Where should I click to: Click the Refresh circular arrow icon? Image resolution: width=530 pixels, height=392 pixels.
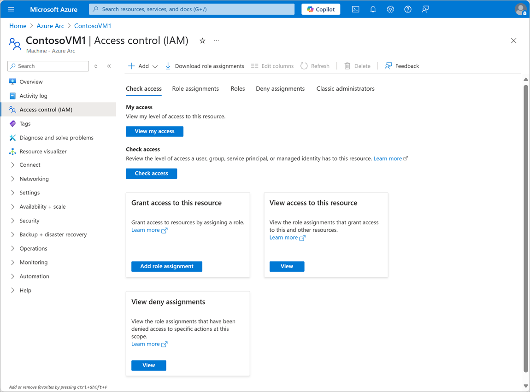[x=304, y=66]
